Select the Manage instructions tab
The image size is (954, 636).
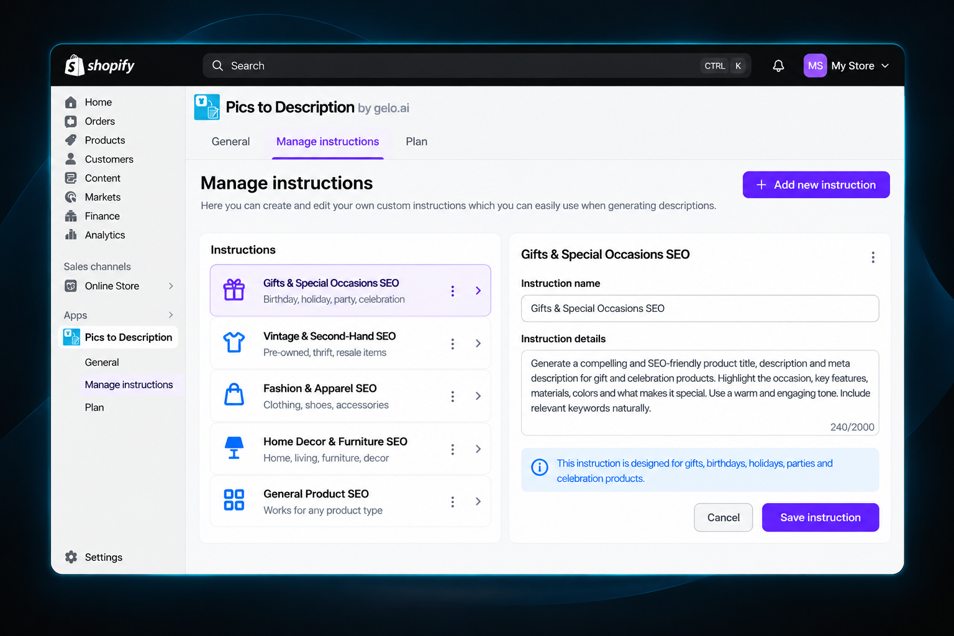328,142
